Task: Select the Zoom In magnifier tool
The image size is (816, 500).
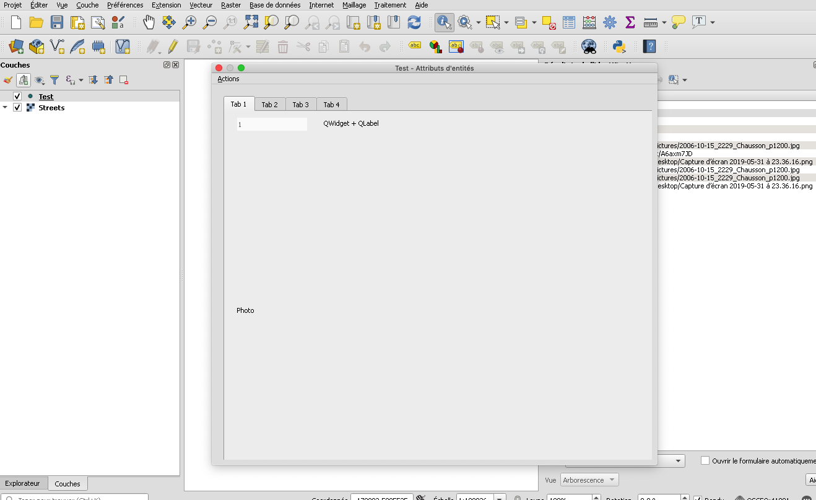Action: pos(188,22)
